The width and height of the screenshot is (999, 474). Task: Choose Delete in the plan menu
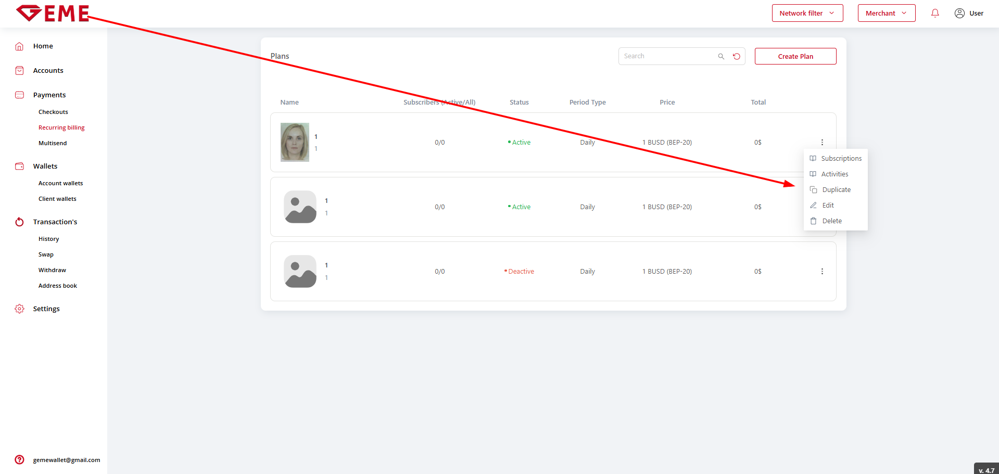click(x=831, y=221)
